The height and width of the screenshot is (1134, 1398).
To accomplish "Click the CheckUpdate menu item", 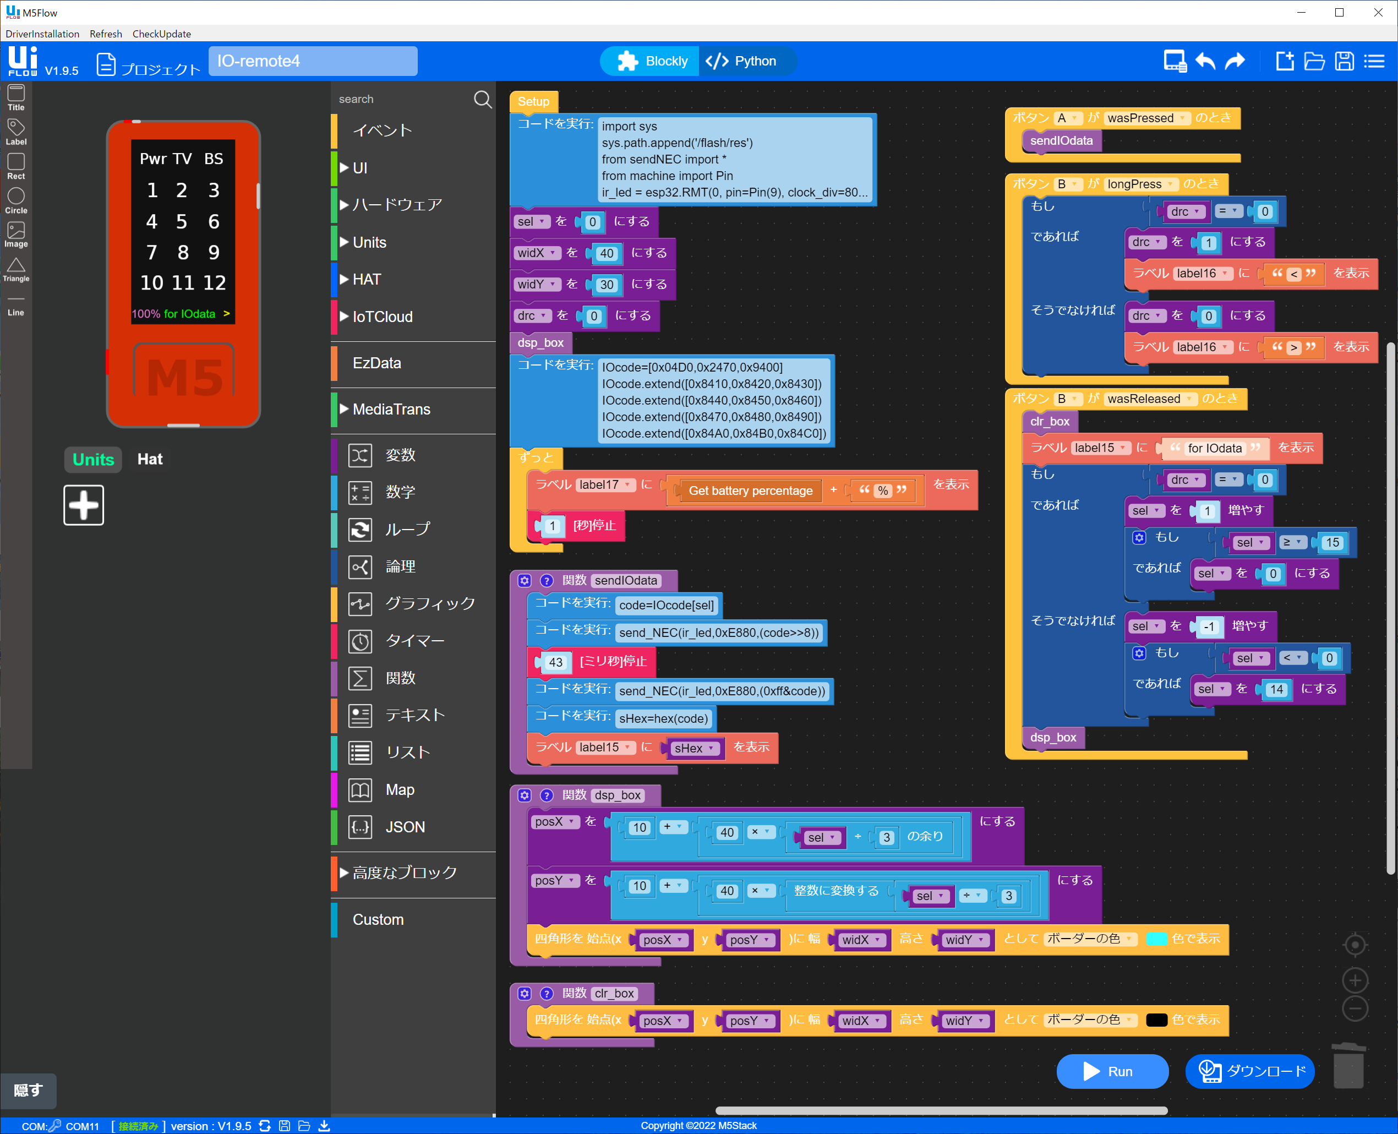I will pyautogui.click(x=161, y=34).
